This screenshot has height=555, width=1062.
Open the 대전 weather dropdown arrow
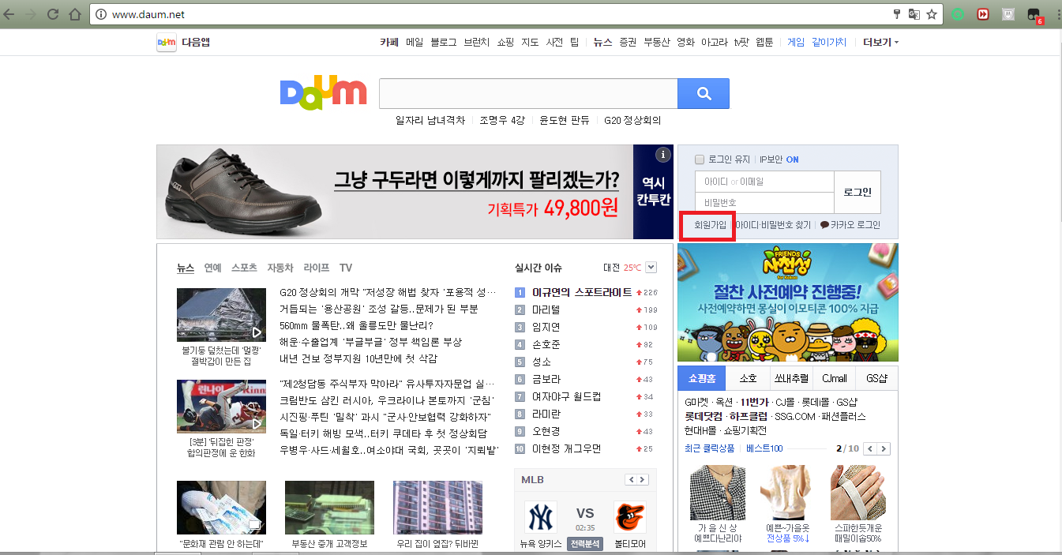(x=651, y=268)
